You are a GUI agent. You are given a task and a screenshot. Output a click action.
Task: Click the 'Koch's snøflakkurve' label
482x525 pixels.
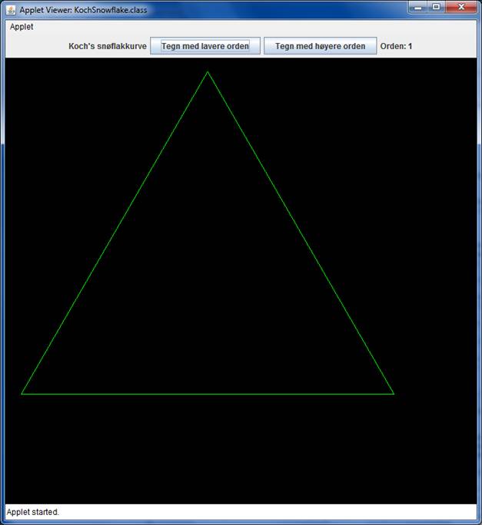pyautogui.click(x=108, y=46)
